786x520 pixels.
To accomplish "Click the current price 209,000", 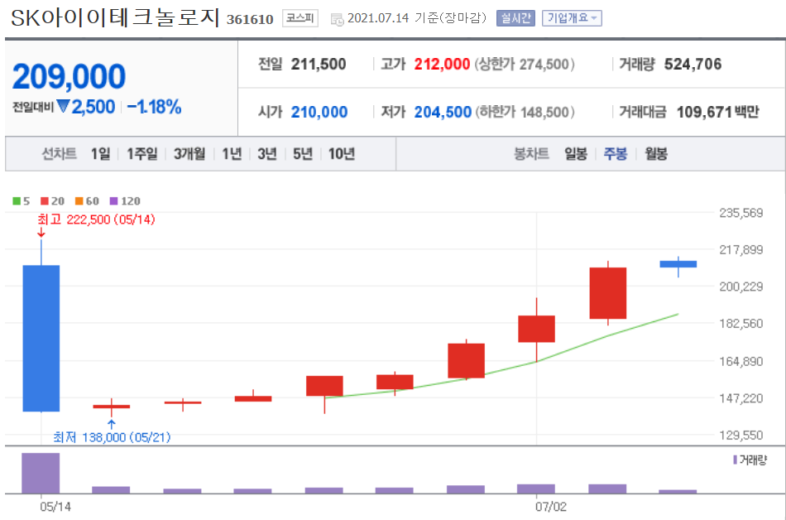I will pyautogui.click(x=69, y=76).
